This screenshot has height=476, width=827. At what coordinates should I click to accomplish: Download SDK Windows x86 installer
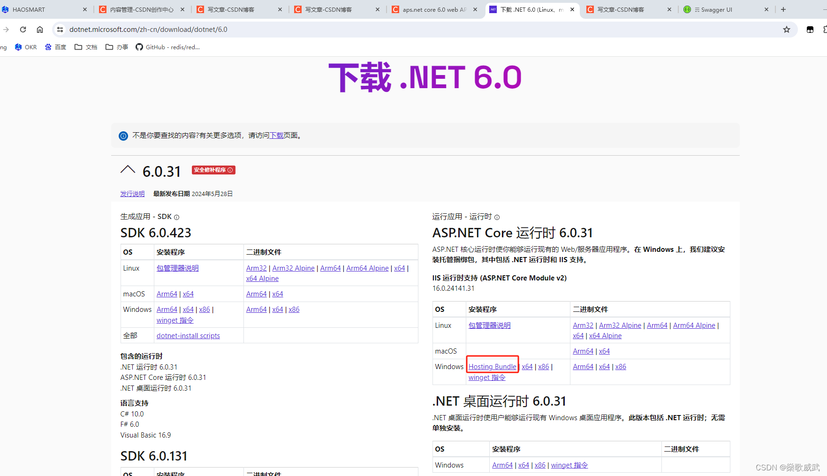click(x=205, y=310)
